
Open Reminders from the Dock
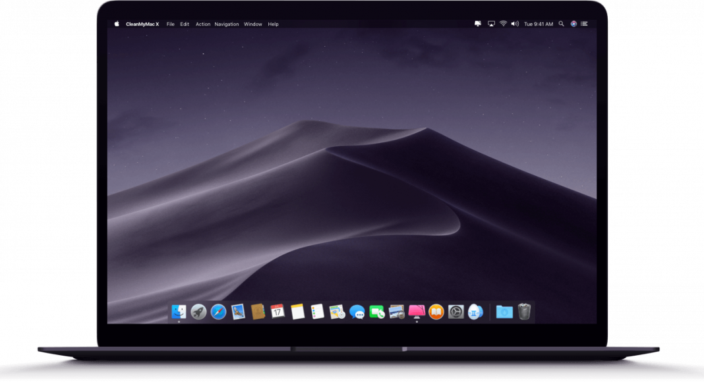click(x=317, y=312)
